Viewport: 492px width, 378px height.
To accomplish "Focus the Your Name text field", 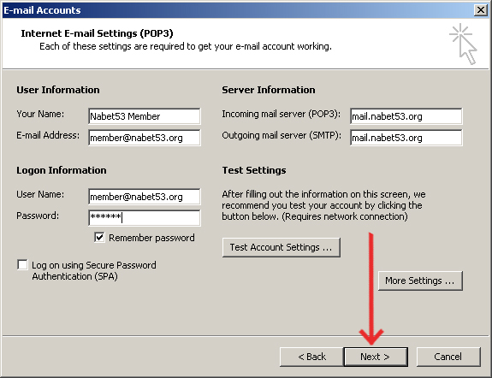I will tap(145, 116).
